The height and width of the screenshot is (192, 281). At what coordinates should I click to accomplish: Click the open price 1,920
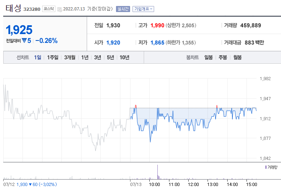[113, 42]
